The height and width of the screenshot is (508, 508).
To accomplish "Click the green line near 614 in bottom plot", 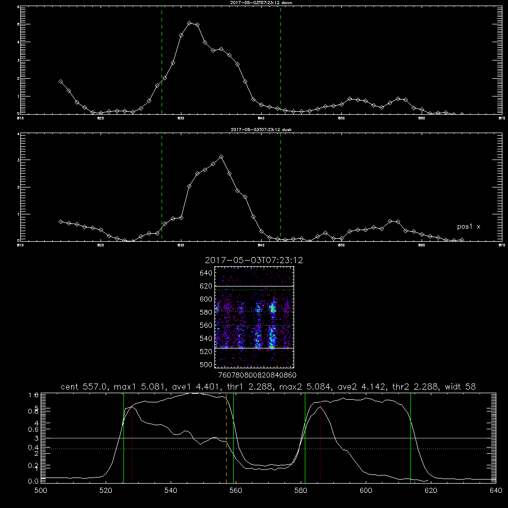I will (410, 438).
